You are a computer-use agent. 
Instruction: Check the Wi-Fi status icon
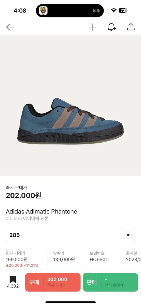coord(114,10)
